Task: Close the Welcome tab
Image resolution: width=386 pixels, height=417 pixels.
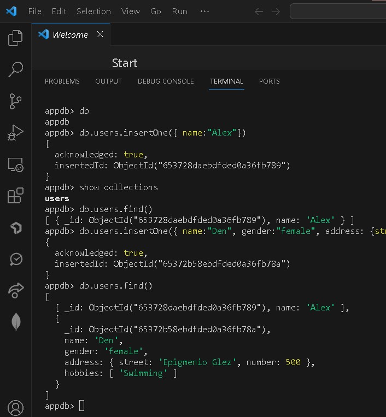Action: coord(100,34)
